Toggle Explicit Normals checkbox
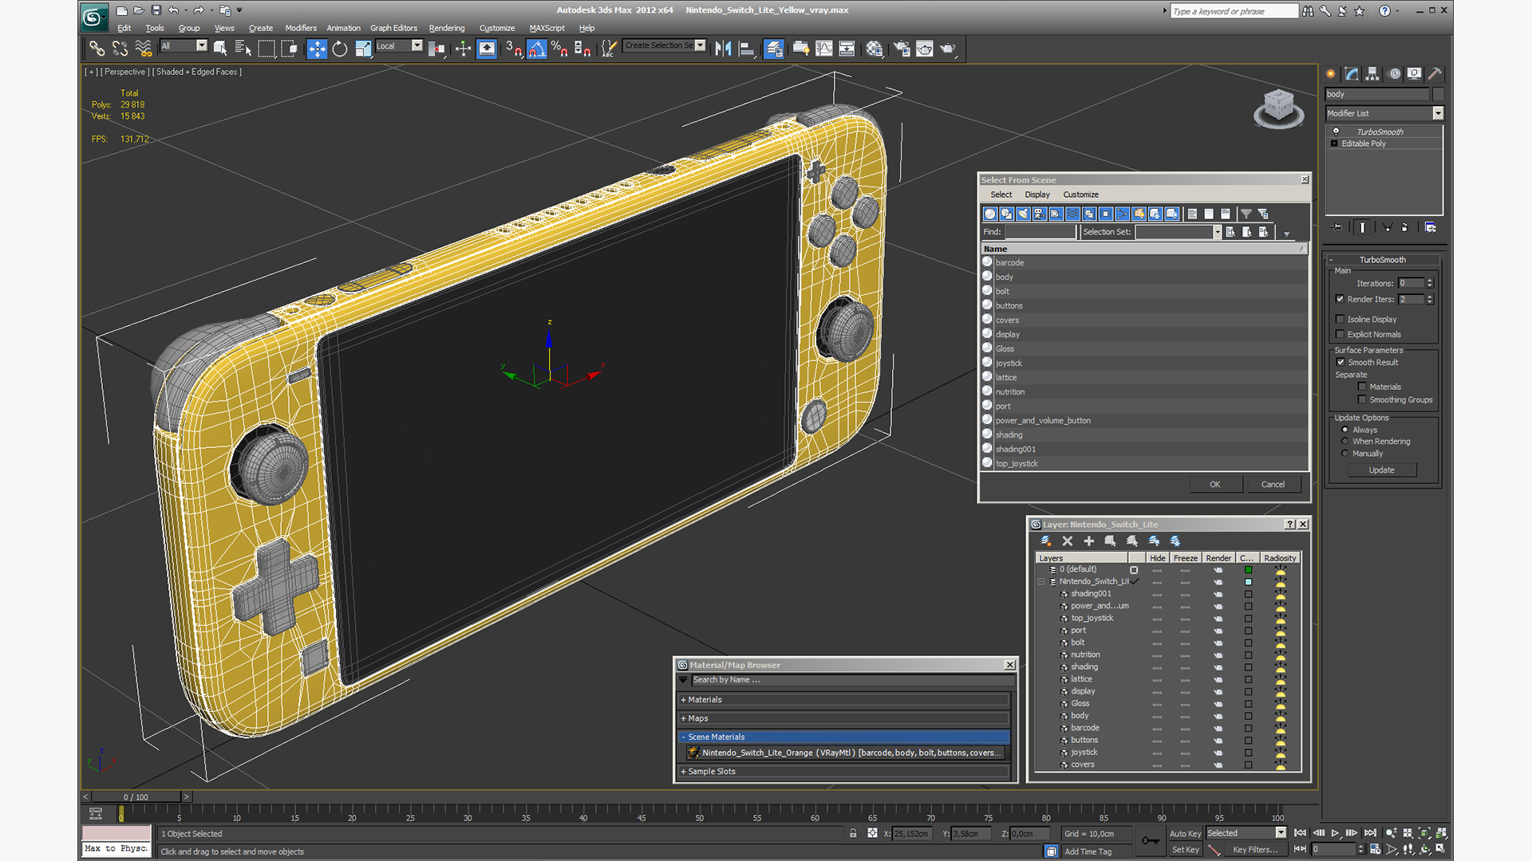The image size is (1532, 861). [x=1340, y=334]
